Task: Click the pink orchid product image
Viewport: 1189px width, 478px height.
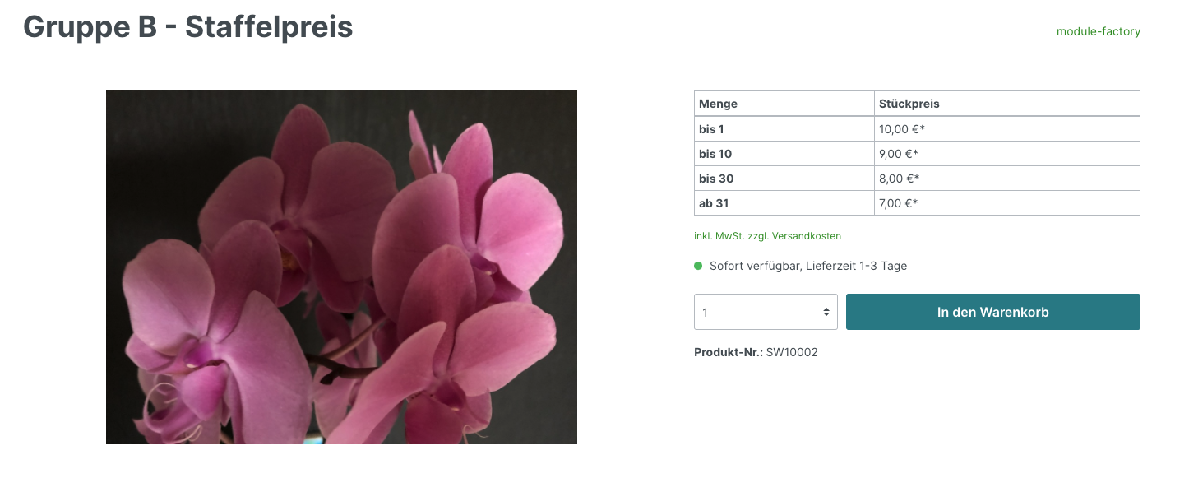Action: click(x=341, y=267)
